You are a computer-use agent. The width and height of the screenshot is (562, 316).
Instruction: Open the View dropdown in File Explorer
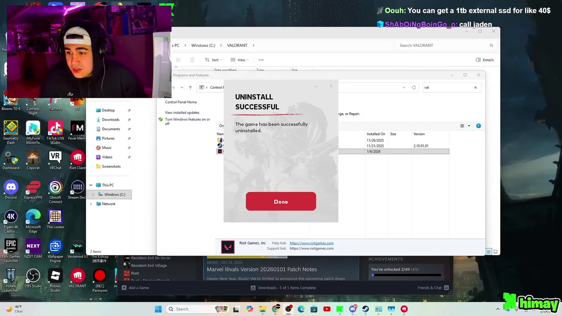(x=240, y=60)
